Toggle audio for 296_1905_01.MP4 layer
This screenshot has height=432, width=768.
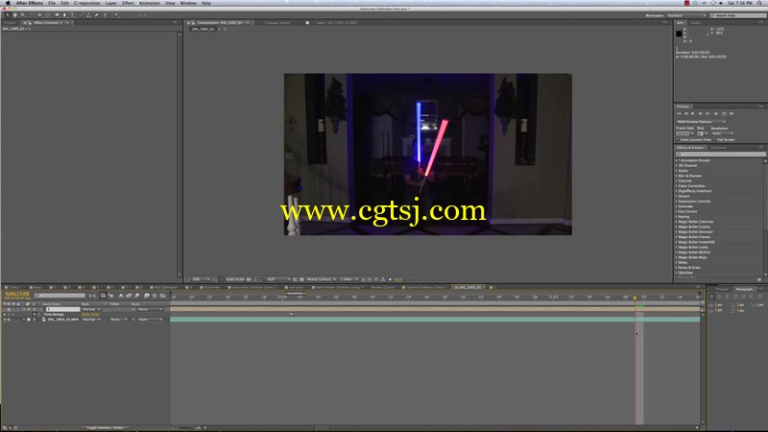(x=9, y=320)
